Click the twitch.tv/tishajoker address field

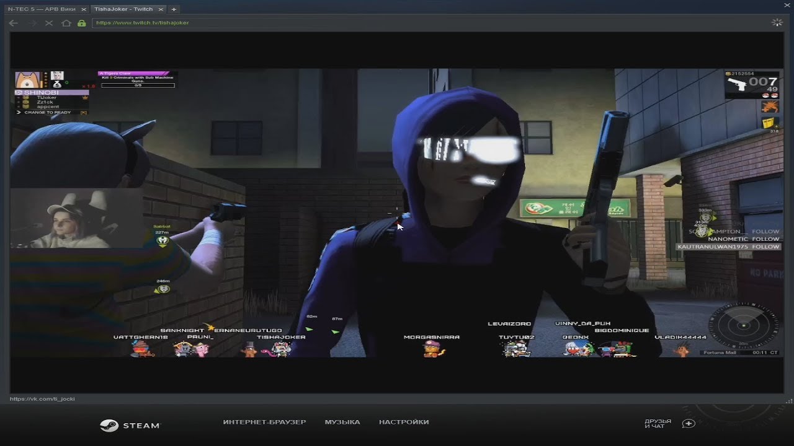click(428, 23)
